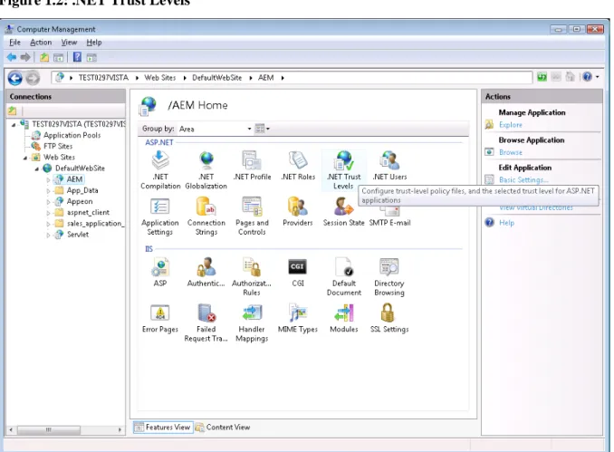Expand the aspnet_client tree node

tap(48, 213)
